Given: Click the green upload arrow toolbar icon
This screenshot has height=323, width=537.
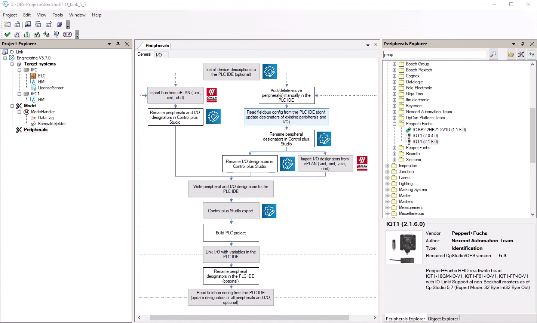Looking at the screenshot, I should click(x=27, y=34).
